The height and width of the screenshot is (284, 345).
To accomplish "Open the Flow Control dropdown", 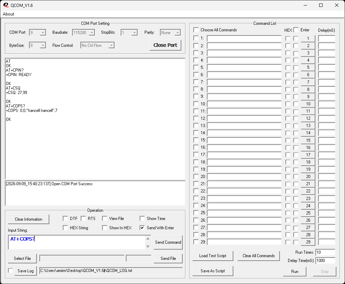I will 112,45.
